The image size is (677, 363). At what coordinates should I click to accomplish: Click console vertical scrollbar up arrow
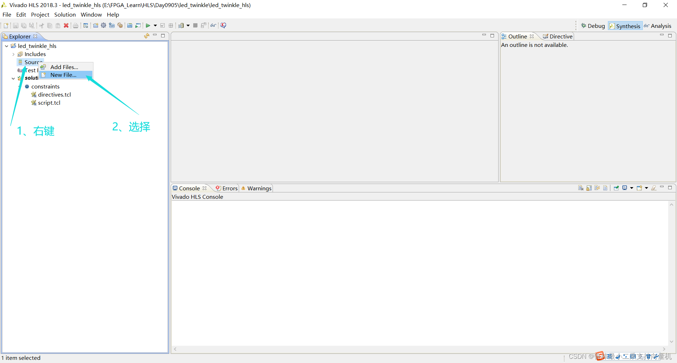coord(671,205)
